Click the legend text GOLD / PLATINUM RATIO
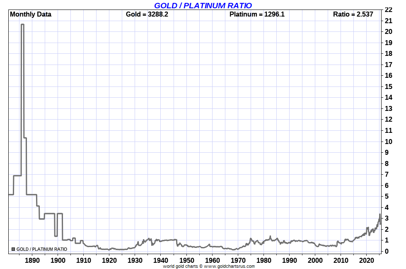406x269 pixels. (x=42, y=249)
